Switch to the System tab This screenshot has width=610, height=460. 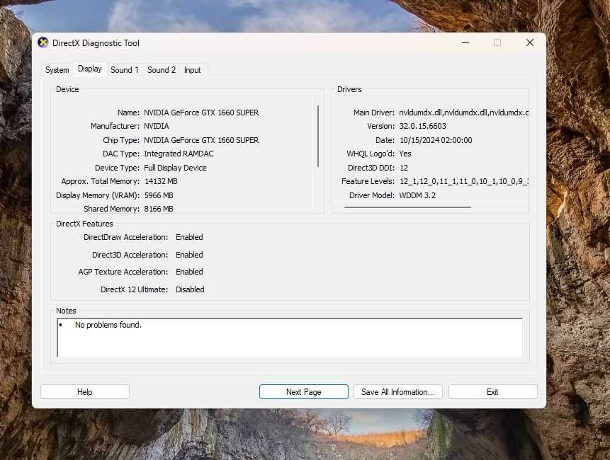click(x=57, y=70)
